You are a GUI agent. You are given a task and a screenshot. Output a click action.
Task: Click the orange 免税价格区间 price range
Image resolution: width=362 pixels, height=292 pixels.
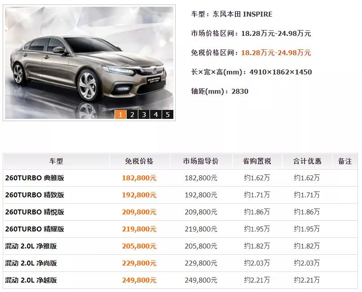(276, 53)
